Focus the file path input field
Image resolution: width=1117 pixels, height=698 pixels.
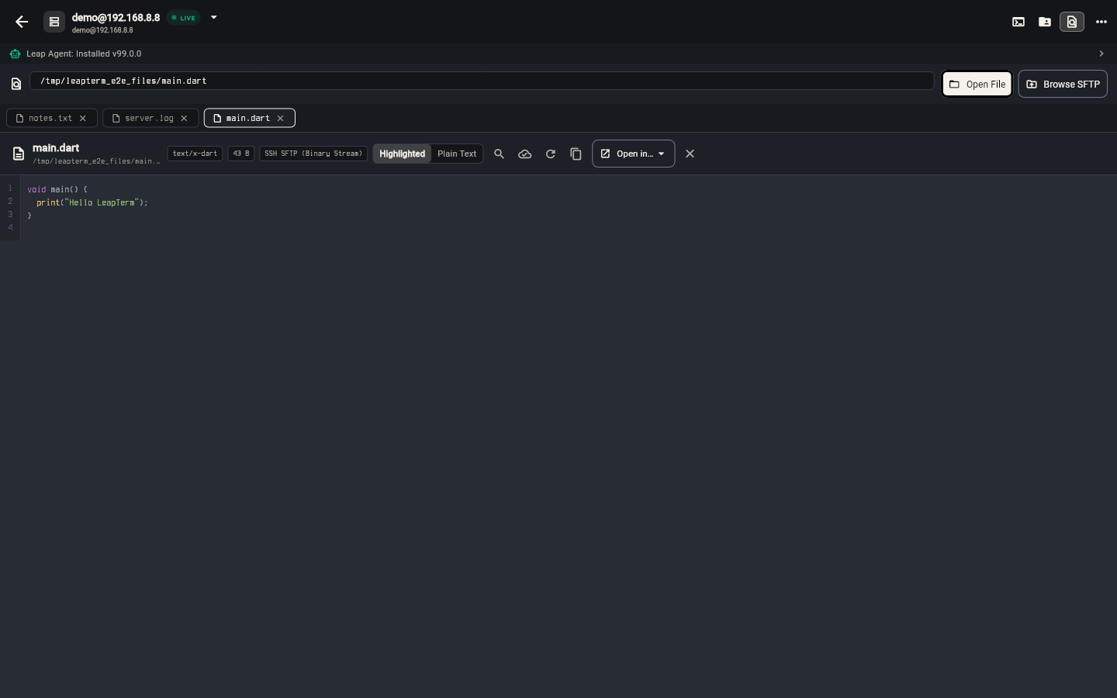(x=482, y=81)
